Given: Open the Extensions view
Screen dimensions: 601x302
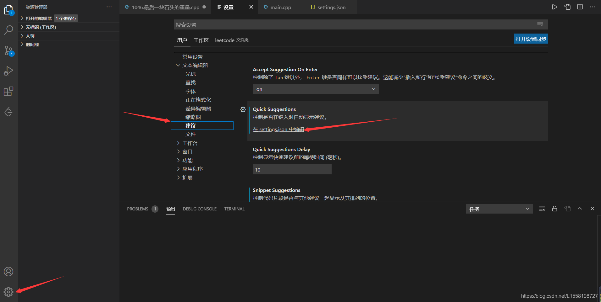Looking at the screenshot, I should [8, 91].
